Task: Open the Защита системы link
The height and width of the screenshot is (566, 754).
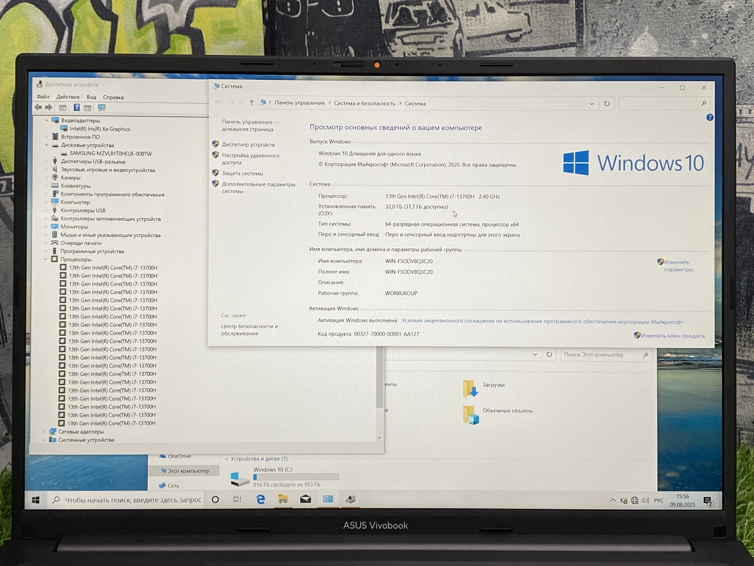Action: coord(242,173)
